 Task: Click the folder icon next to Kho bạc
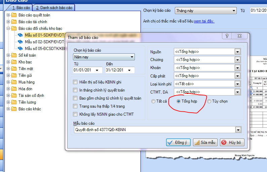[x=14, y=62]
